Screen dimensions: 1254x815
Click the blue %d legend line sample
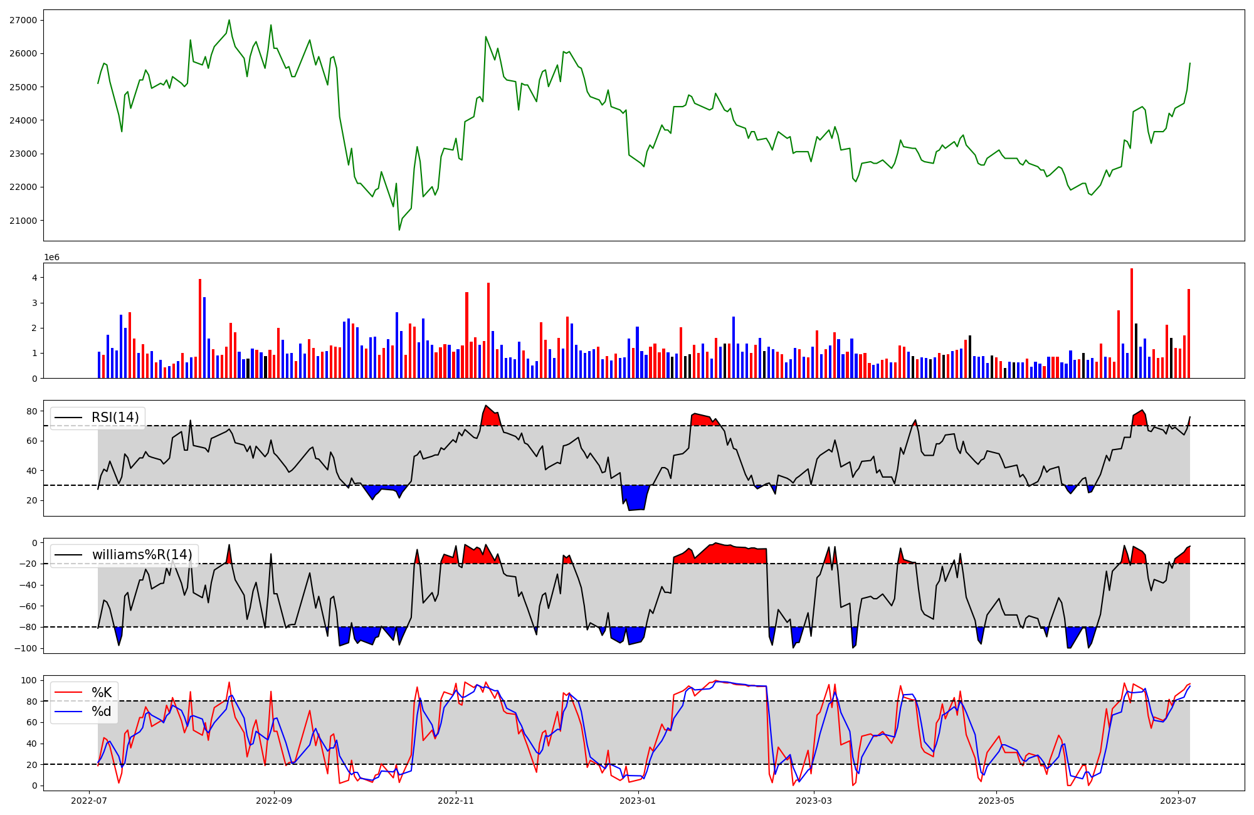coord(69,712)
